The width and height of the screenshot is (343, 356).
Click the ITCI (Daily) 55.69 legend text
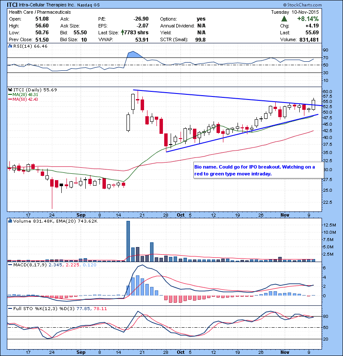tap(35, 90)
